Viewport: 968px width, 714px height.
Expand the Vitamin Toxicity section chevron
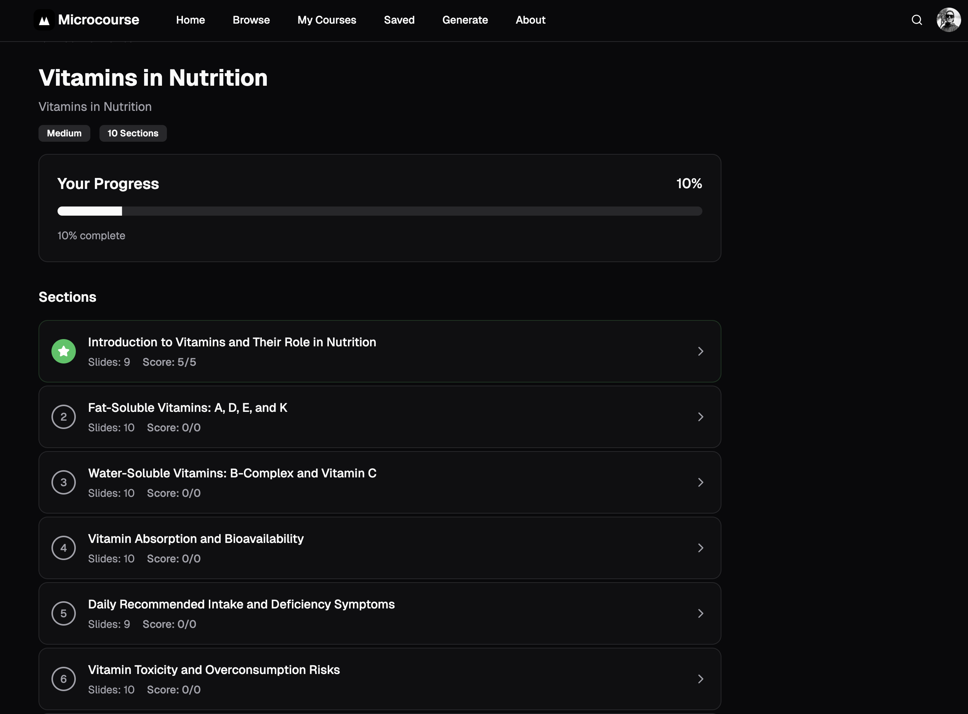700,679
